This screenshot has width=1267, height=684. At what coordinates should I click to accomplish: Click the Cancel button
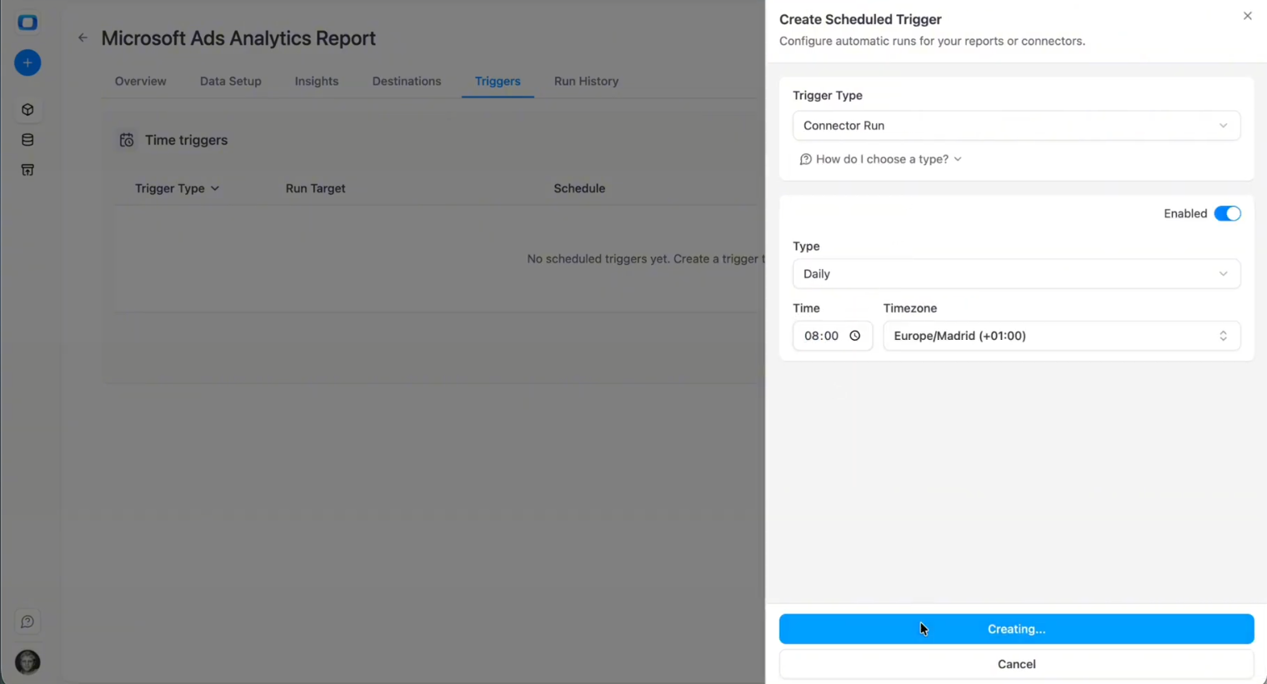tap(1016, 663)
